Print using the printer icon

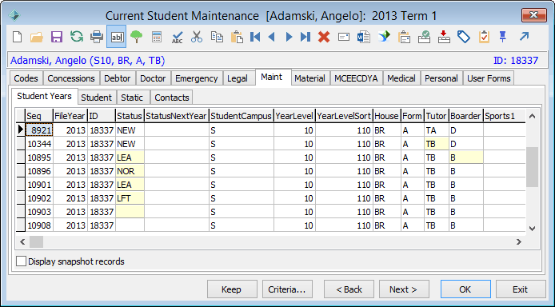click(x=97, y=37)
